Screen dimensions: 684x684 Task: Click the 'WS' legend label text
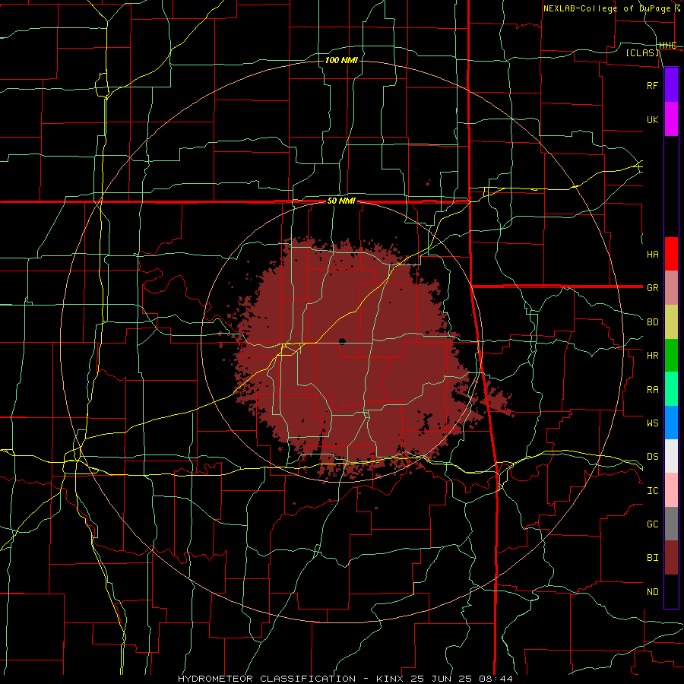coord(653,423)
